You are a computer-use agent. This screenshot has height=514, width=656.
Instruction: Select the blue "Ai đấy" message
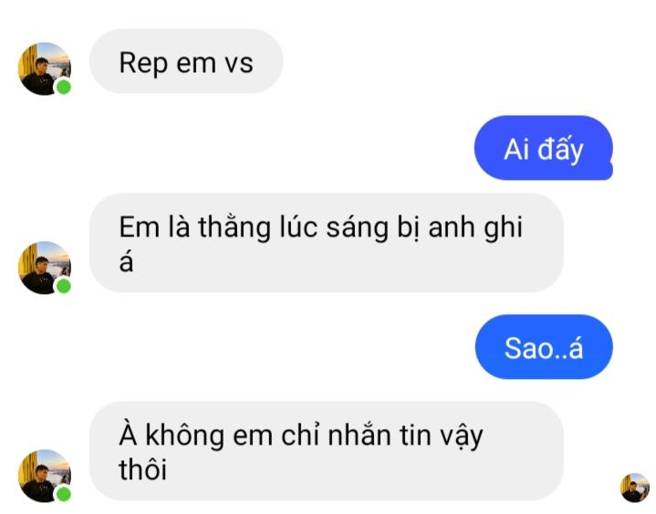(544, 148)
